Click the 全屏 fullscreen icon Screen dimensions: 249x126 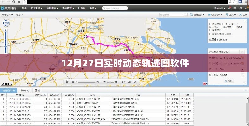[242, 14]
